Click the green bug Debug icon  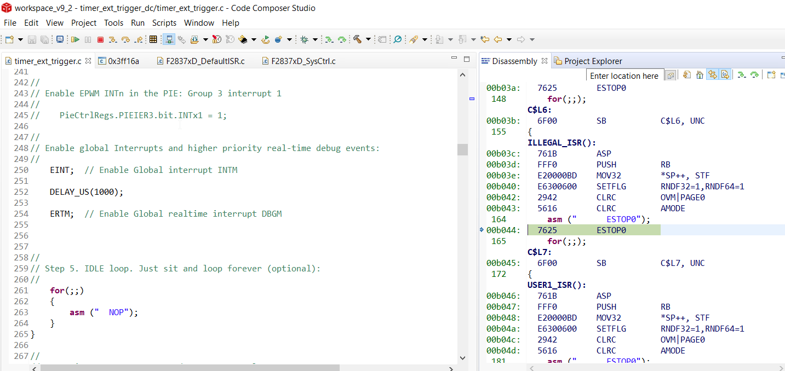304,39
